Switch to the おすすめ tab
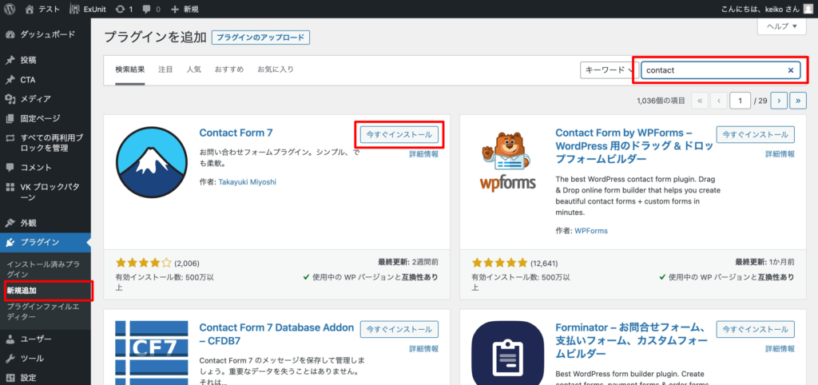 pyautogui.click(x=229, y=69)
